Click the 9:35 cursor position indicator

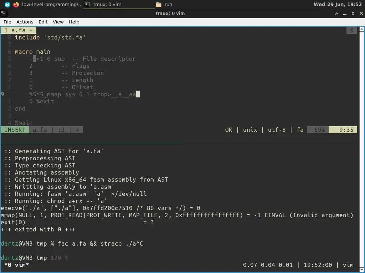click(x=343, y=130)
